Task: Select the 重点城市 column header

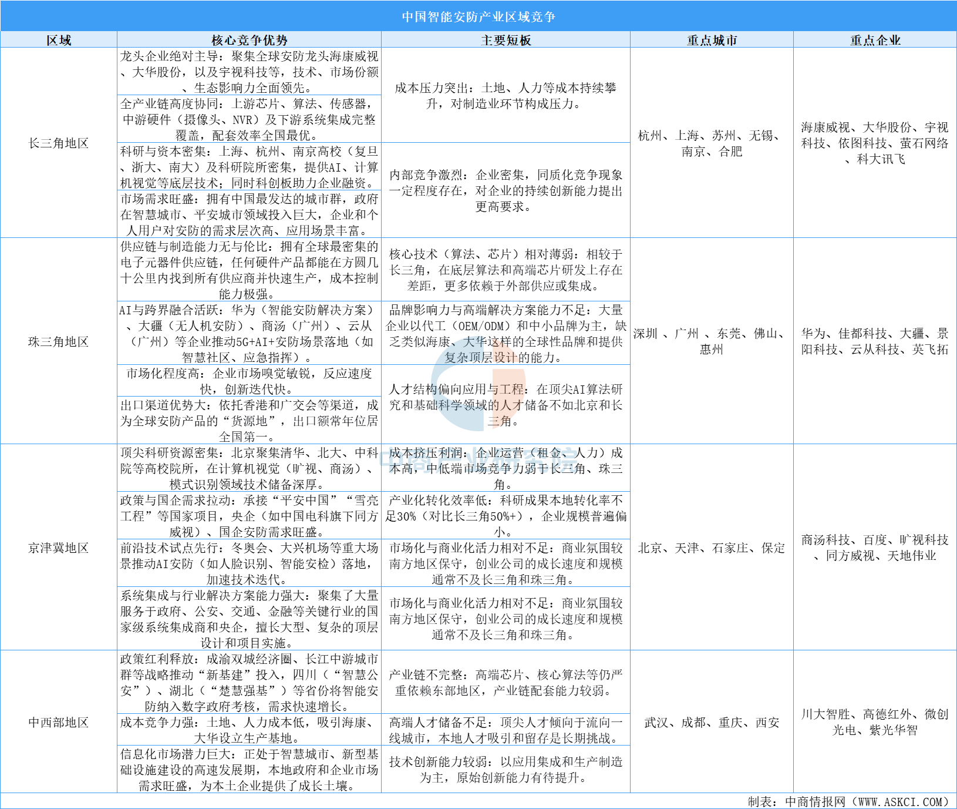Action: [712, 40]
